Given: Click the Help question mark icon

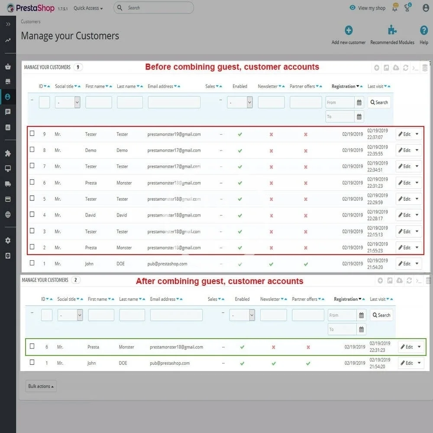Looking at the screenshot, I should [x=424, y=30].
